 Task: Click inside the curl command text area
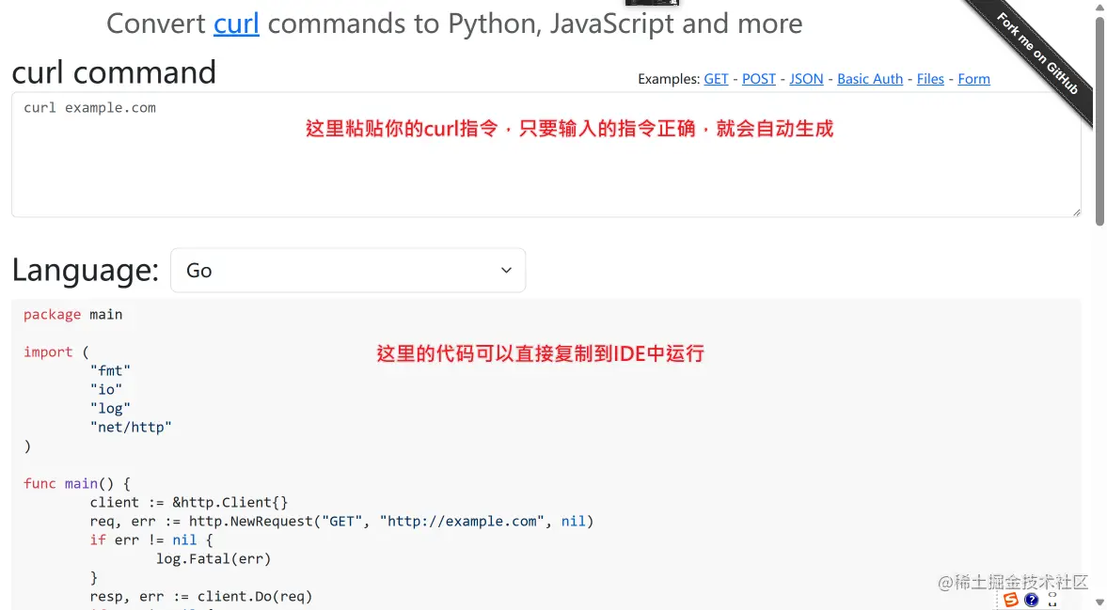(546, 154)
